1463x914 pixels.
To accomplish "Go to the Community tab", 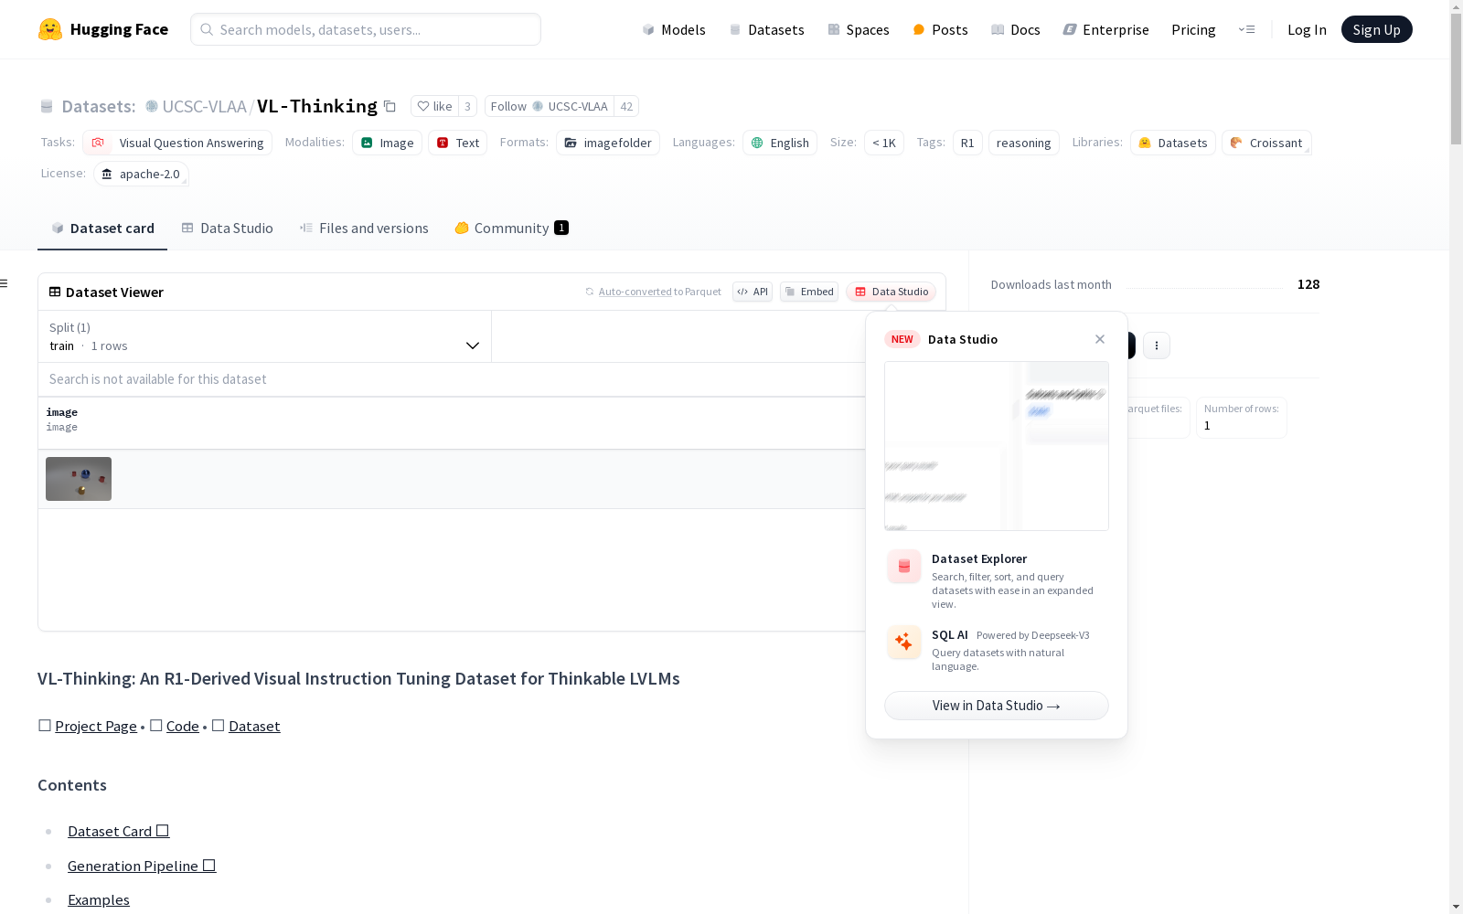I will pyautogui.click(x=511, y=228).
